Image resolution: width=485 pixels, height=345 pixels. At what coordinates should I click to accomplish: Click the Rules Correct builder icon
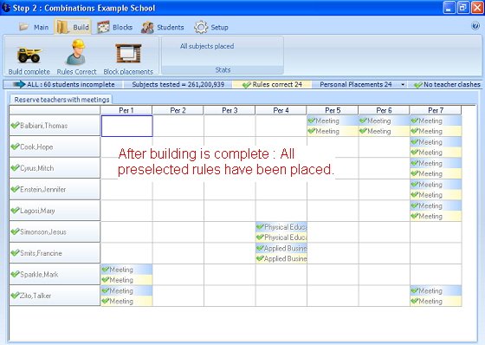click(x=76, y=52)
